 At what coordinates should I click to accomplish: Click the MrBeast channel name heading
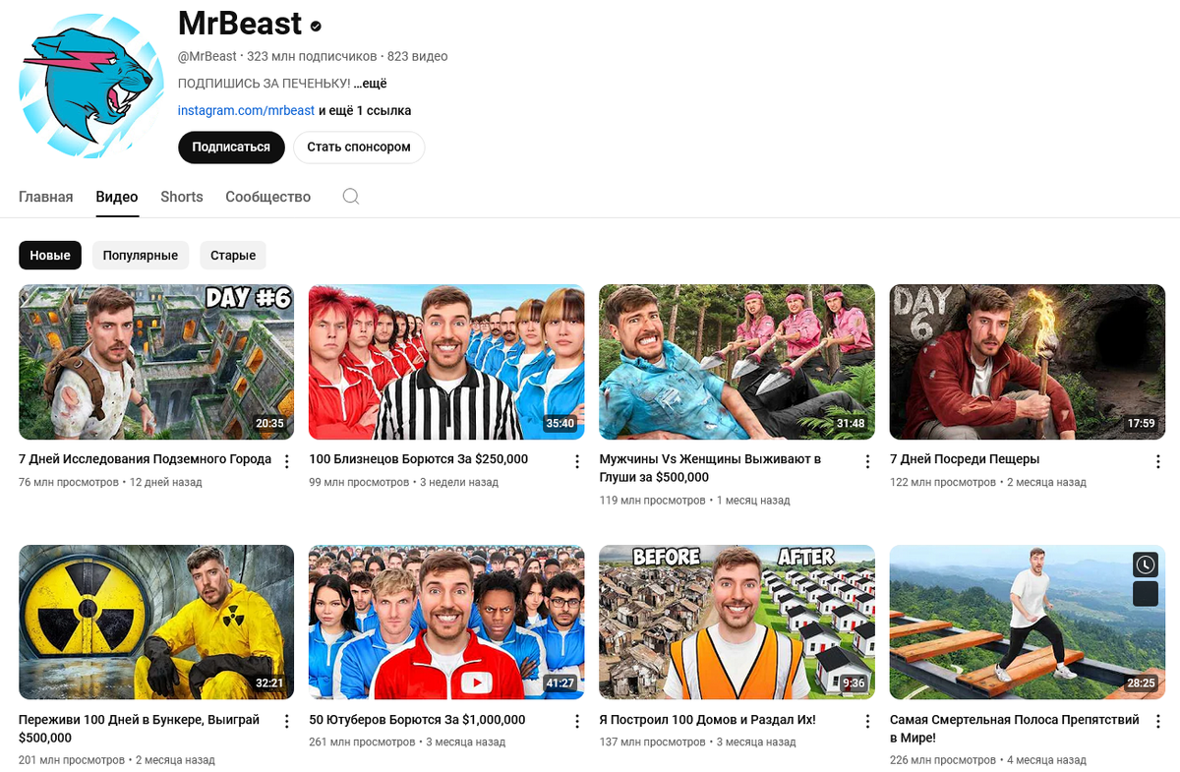(x=239, y=25)
